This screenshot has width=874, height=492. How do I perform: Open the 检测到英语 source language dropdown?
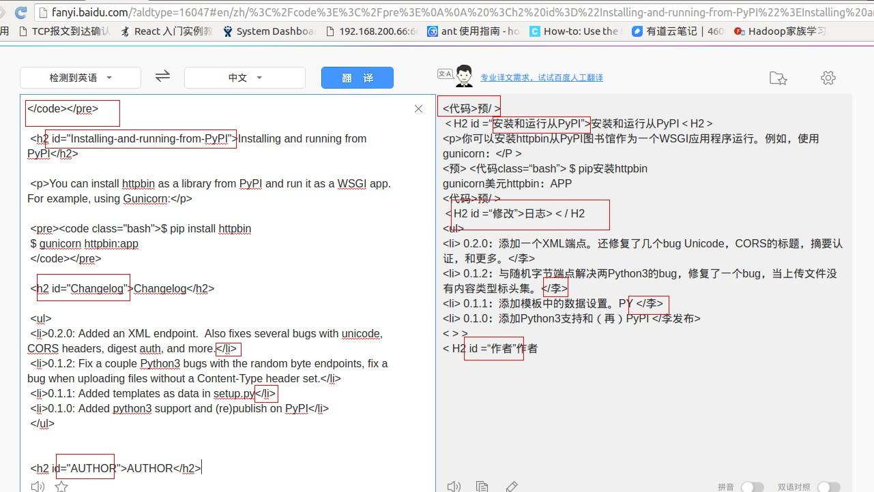tap(81, 78)
